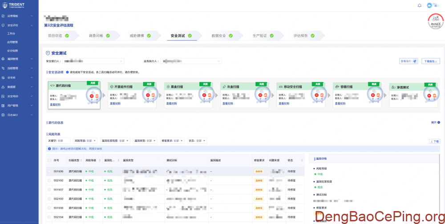Click the notification bell icon
This screenshot has width=445, height=224.
click(x=419, y=5)
